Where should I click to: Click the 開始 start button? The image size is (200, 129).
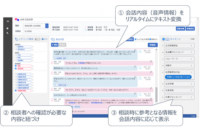(55, 45)
